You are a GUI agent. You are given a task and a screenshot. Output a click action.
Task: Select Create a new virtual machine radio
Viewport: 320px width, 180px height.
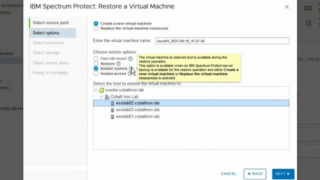(x=95, y=23)
